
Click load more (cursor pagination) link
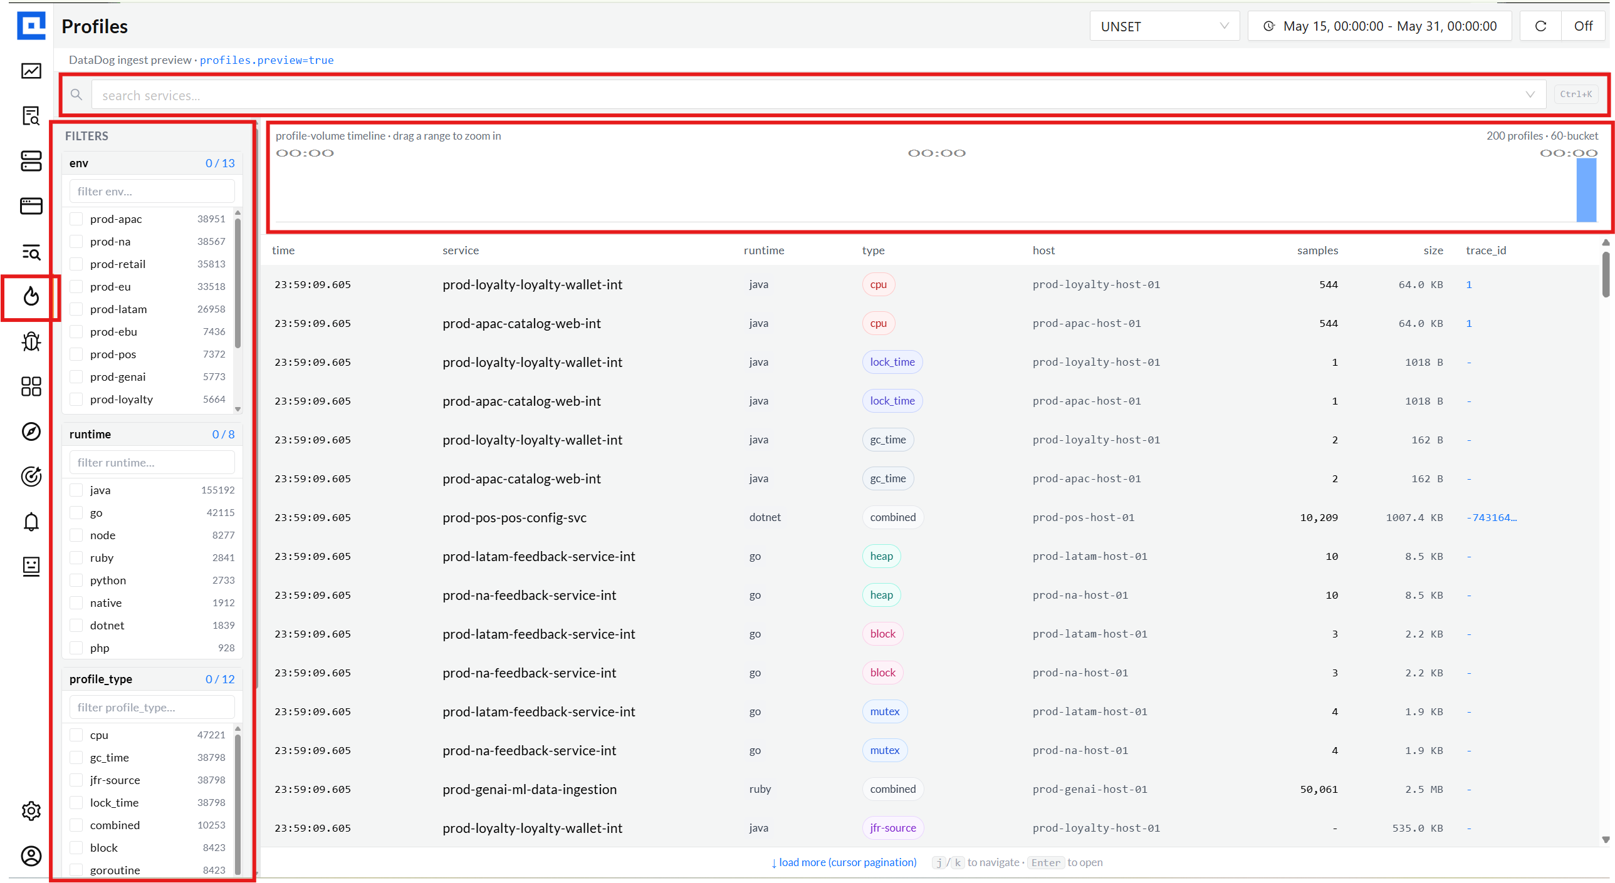pos(844,862)
